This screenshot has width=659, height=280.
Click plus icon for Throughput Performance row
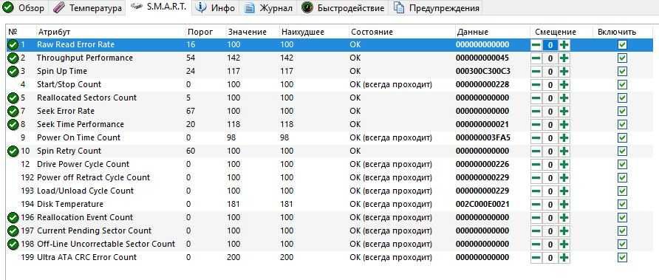pyautogui.click(x=564, y=58)
